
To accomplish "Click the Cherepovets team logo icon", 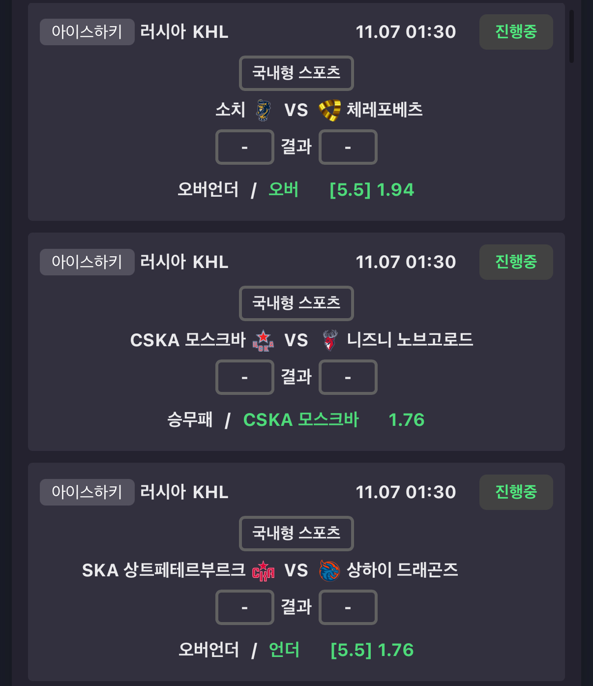I will coord(329,110).
